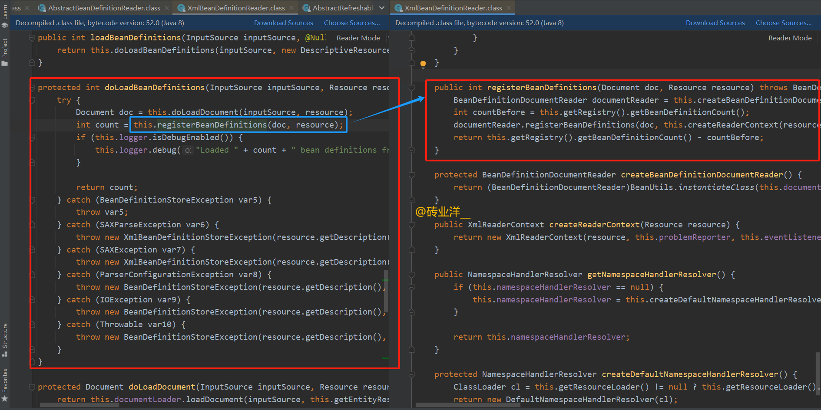The height and width of the screenshot is (410, 821).
Task: Fold the catch BeanDefinitionStoreException var5 block
Action: (x=32, y=200)
